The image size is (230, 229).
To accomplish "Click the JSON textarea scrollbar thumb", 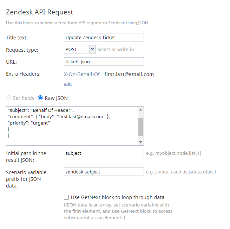I will (141, 127).
